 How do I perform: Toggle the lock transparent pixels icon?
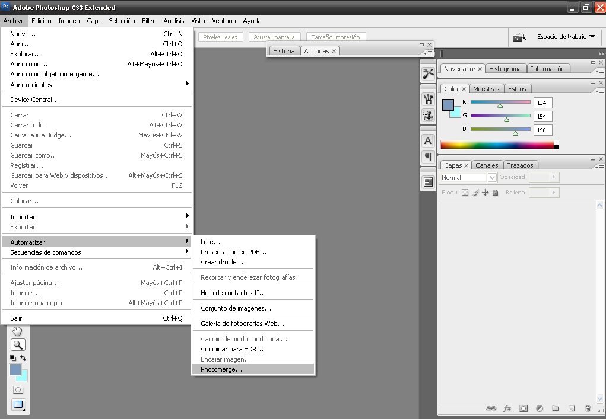[x=465, y=193]
